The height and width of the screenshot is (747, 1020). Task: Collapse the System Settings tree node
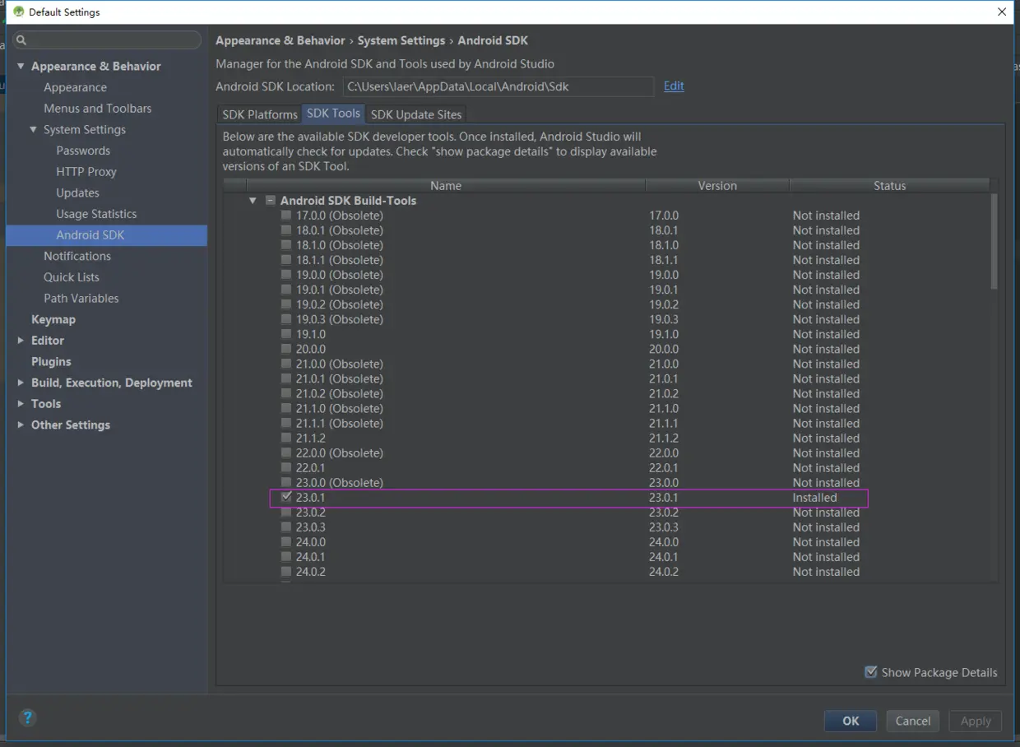[x=34, y=129]
